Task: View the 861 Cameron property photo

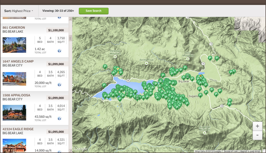Action: (x=15, y=45)
